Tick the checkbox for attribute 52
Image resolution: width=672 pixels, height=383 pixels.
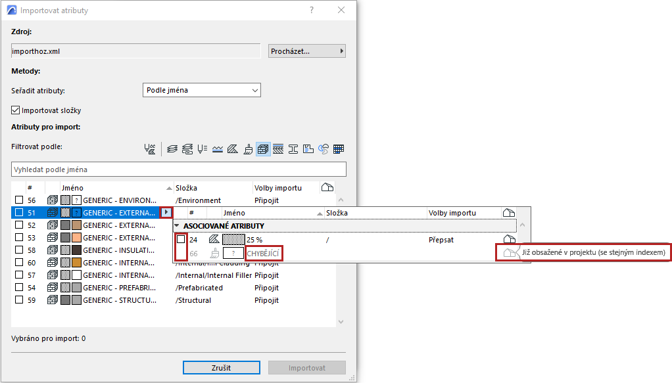click(19, 225)
